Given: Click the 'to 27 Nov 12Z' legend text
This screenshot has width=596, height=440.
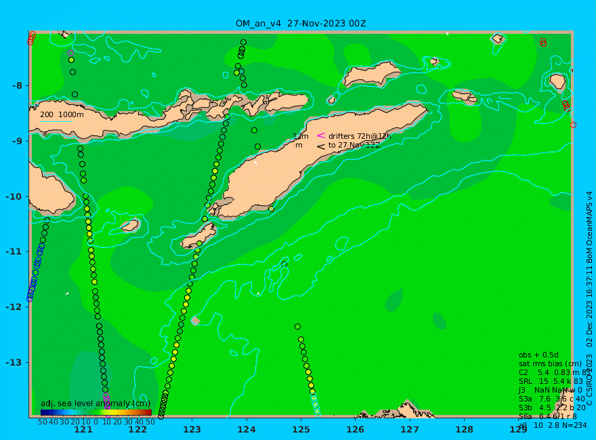Looking at the screenshot, I should [x=354, y=145].
